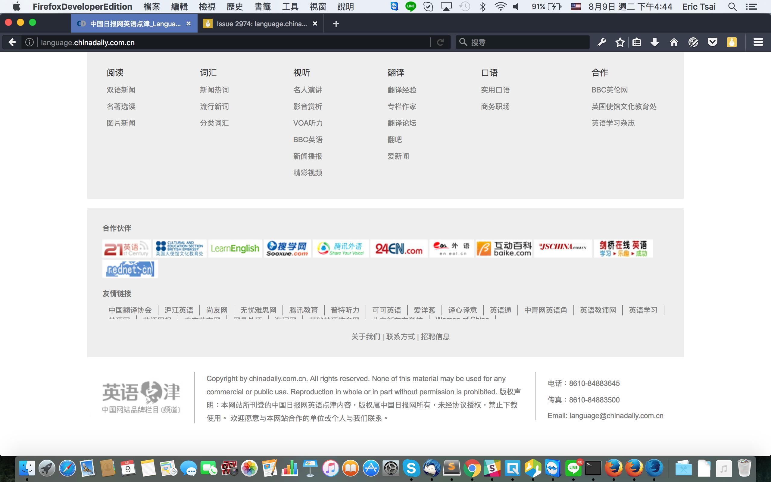The height and width of the screenshot is (482, 771).
Task: Open Terminal from the dock
Action: [x=593, y=468]
